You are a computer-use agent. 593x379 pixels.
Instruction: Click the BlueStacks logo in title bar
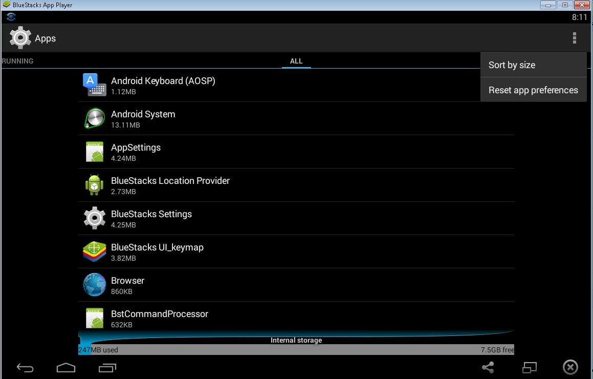[7, 5]
